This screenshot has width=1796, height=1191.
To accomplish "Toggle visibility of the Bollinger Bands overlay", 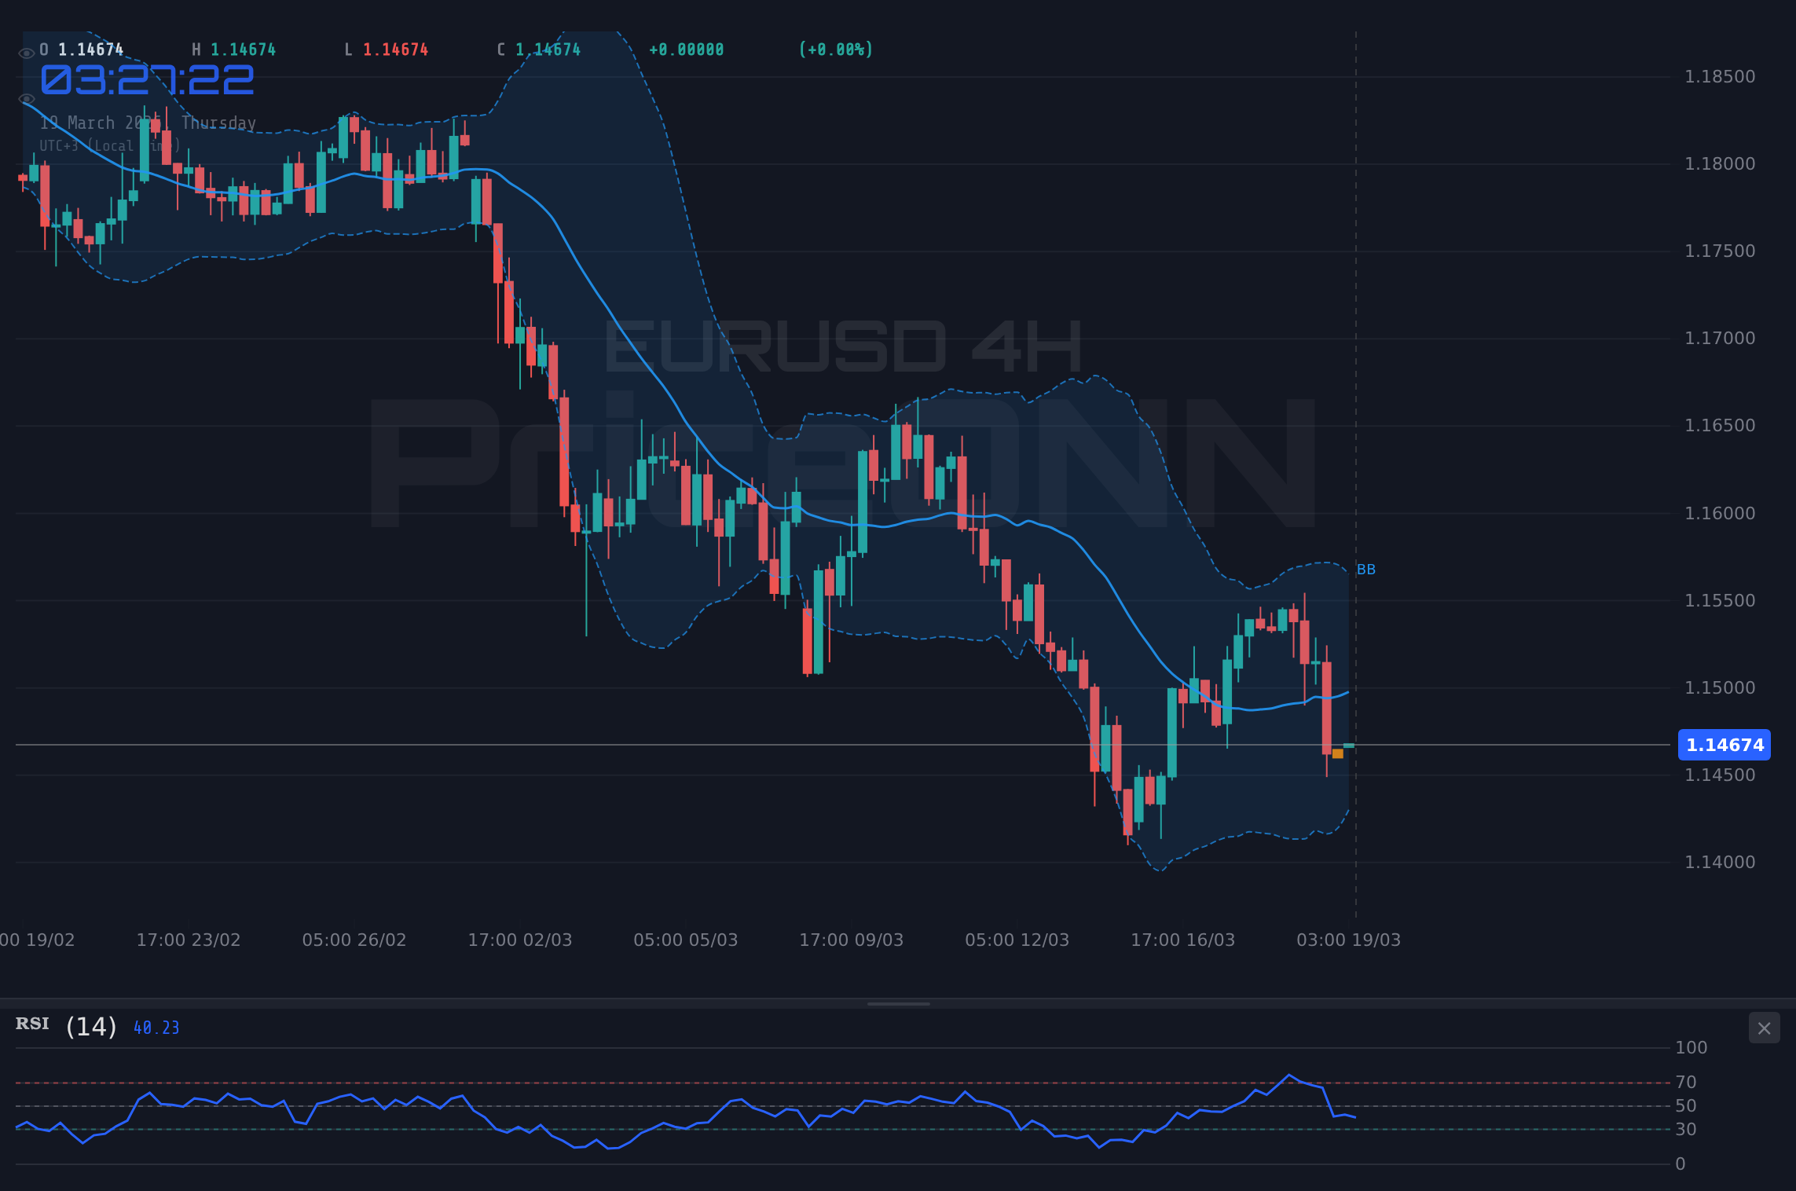I will (26, 98).
